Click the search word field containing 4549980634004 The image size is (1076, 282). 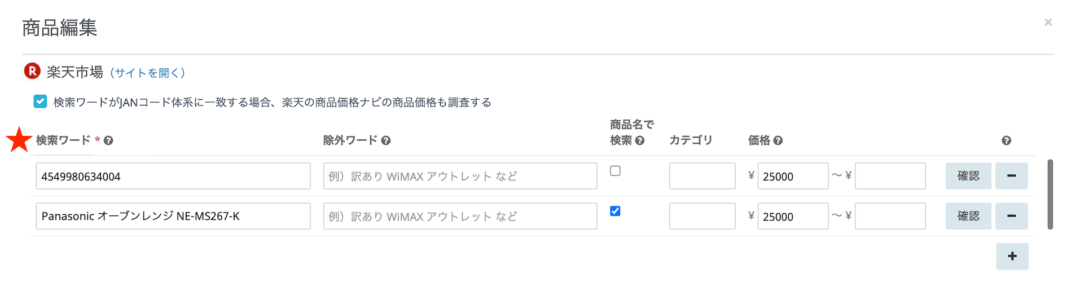(x=173, y=176)
